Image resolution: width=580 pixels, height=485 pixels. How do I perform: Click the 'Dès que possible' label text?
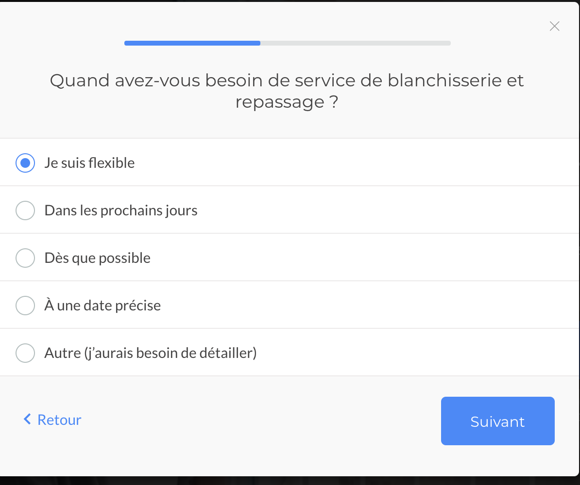tap(97, 258)
